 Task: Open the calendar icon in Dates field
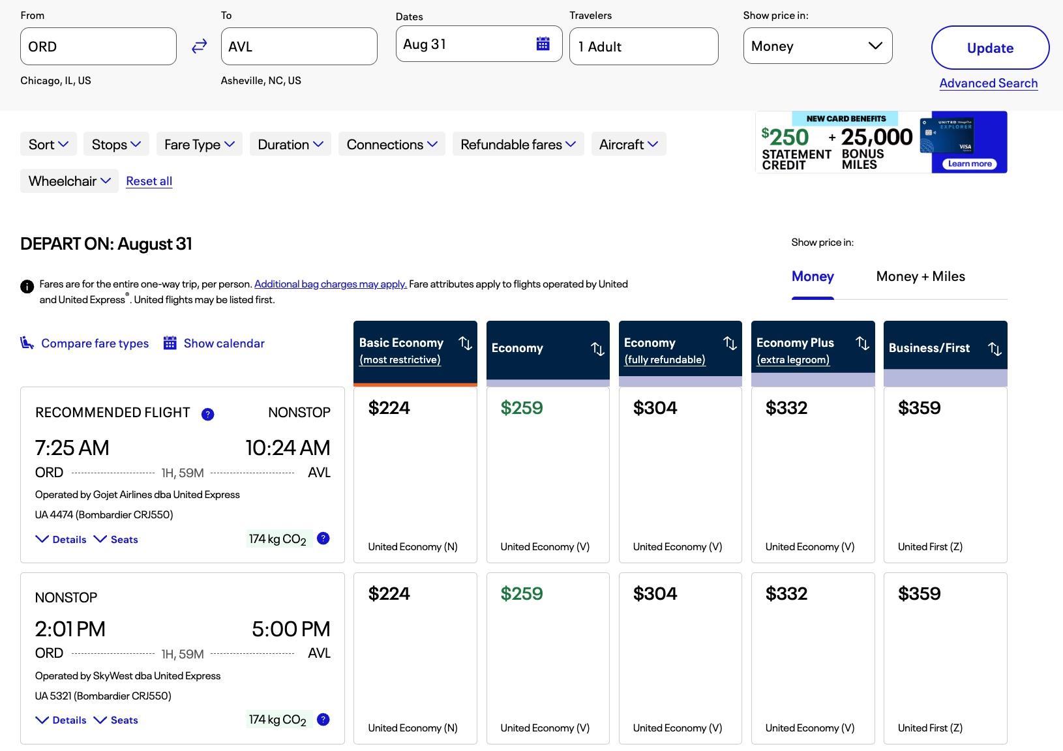[x=543, y=44]
